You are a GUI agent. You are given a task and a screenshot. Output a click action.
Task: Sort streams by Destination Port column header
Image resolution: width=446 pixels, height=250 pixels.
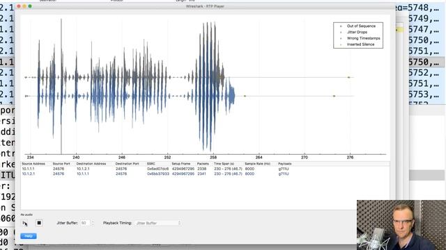pyautogui.click(x=127, y=164)
